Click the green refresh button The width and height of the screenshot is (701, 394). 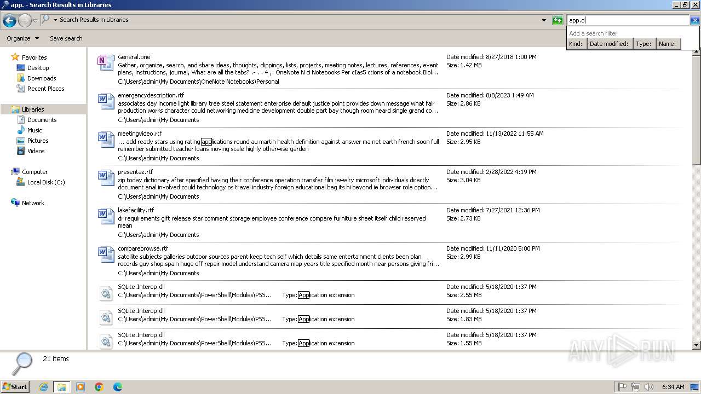click(x=558, y=20)
